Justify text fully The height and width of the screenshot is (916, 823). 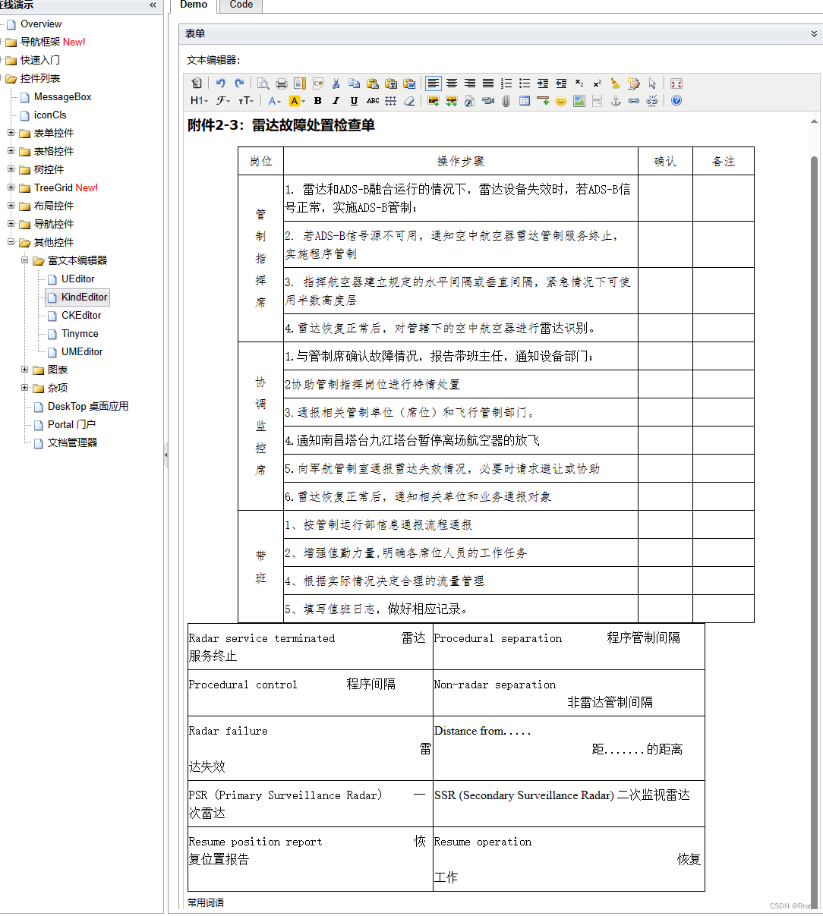point(488,83)
